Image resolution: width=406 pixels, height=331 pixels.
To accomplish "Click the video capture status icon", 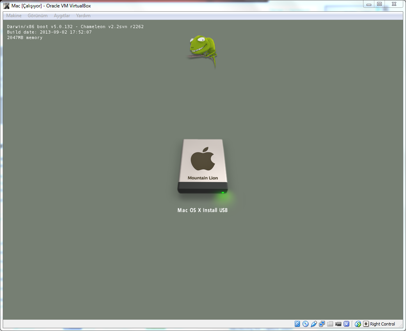I will coord(338,324).
